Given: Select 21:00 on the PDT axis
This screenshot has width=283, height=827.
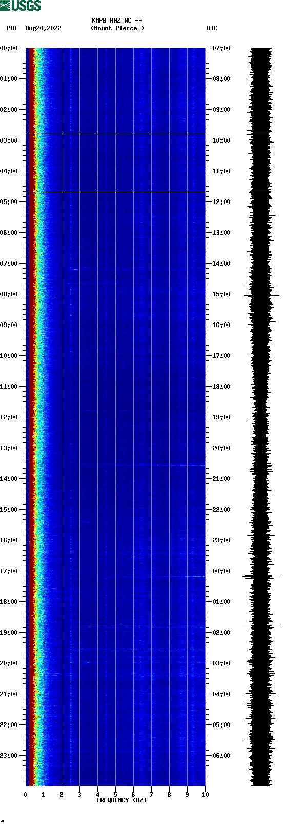Looking at the screenshot, I should click(x=9, y=694).
